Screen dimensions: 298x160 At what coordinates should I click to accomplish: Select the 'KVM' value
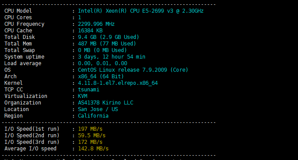coord(83,96)
